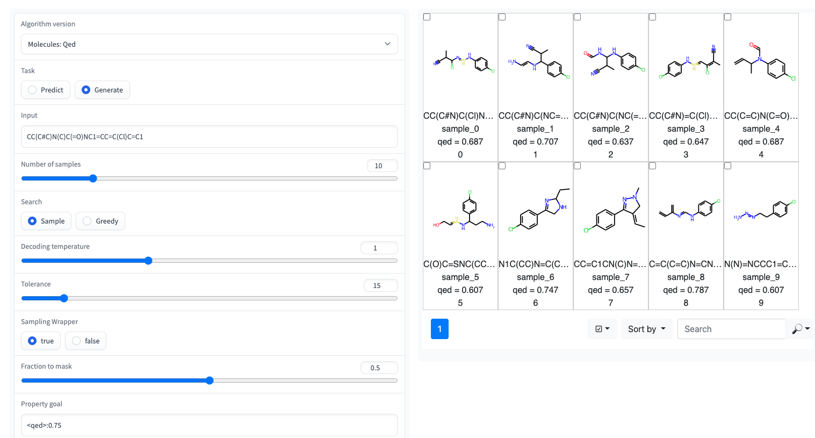Choose Greedy search option
This screenshot has width=815, height=438.
pos(88,221)
